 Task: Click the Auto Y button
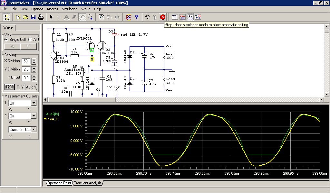(31, 87)
